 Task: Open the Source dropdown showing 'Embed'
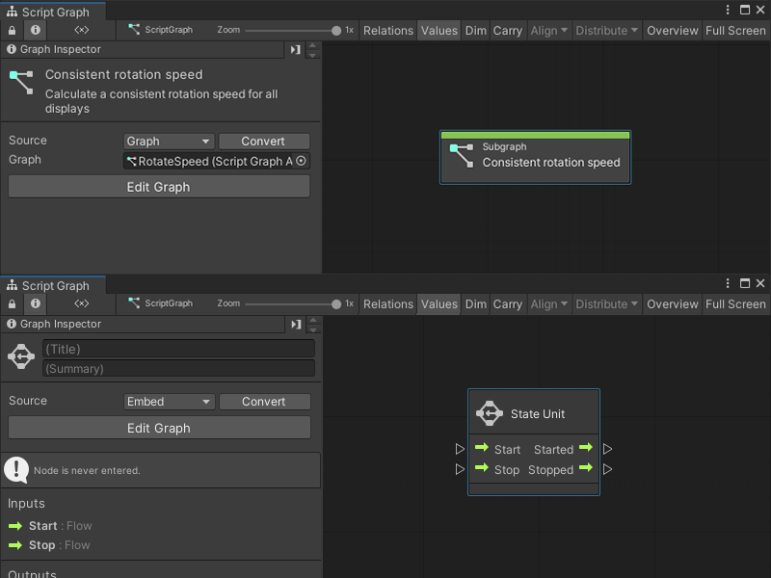[169, 402]
